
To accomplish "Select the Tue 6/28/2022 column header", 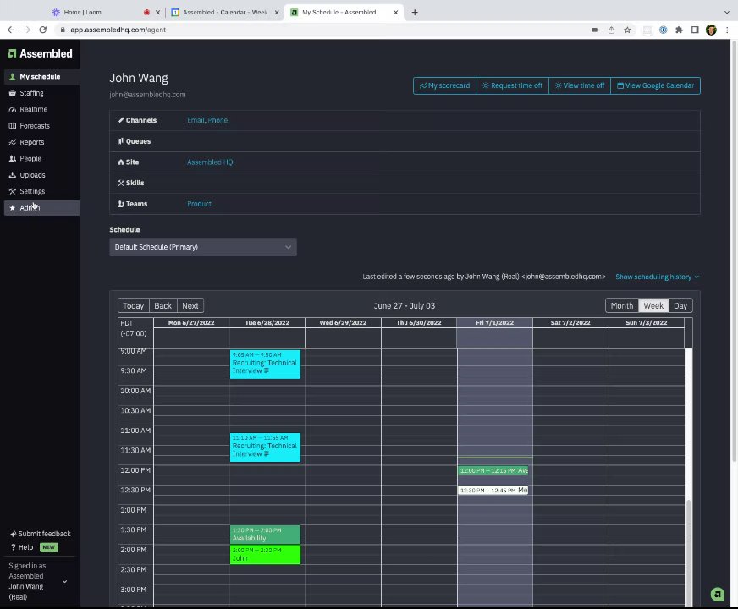I will (x=267, y=322).
